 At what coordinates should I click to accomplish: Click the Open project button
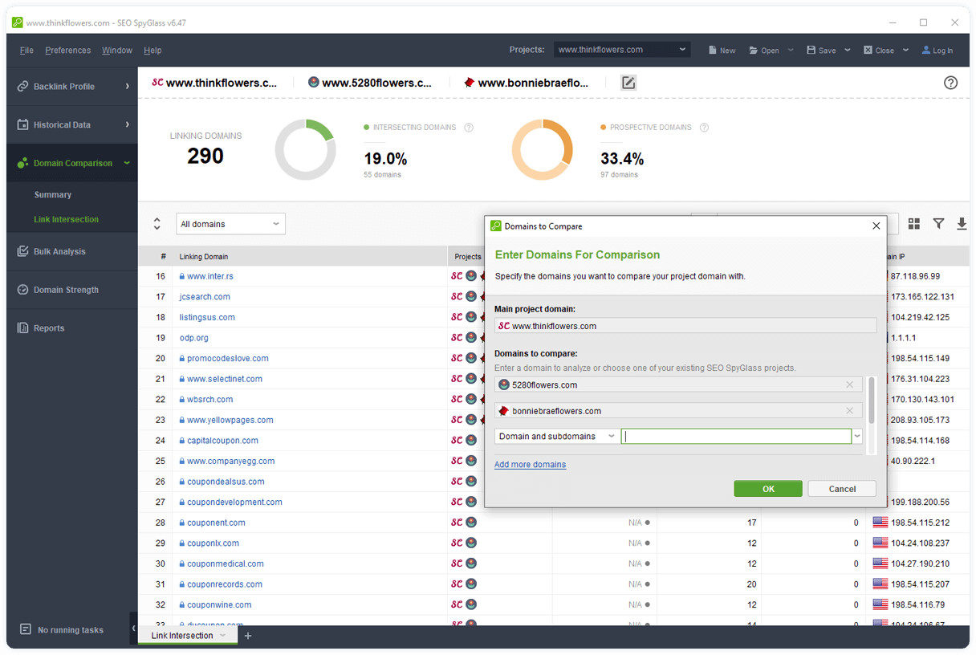tap(764, 51)
